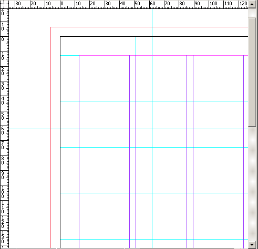The width and height of the screenshot is (258, 249).
Task: Click the ruler origin crosshair corner box
Action: (x=4, y=4)
